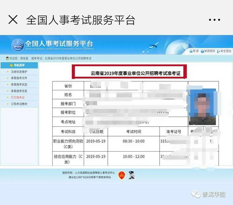Click the candidate photo on the admission ticket

(x=202, y=107)
